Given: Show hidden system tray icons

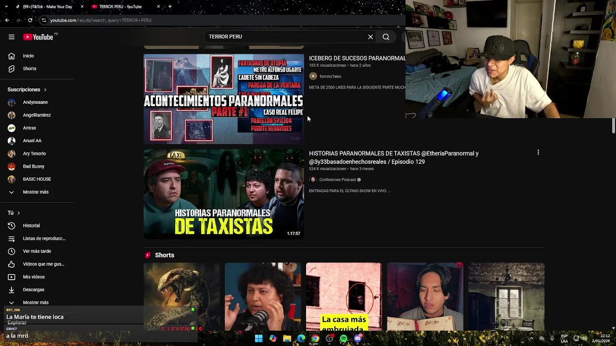Looking at the screenshot, I should (531, 338).
